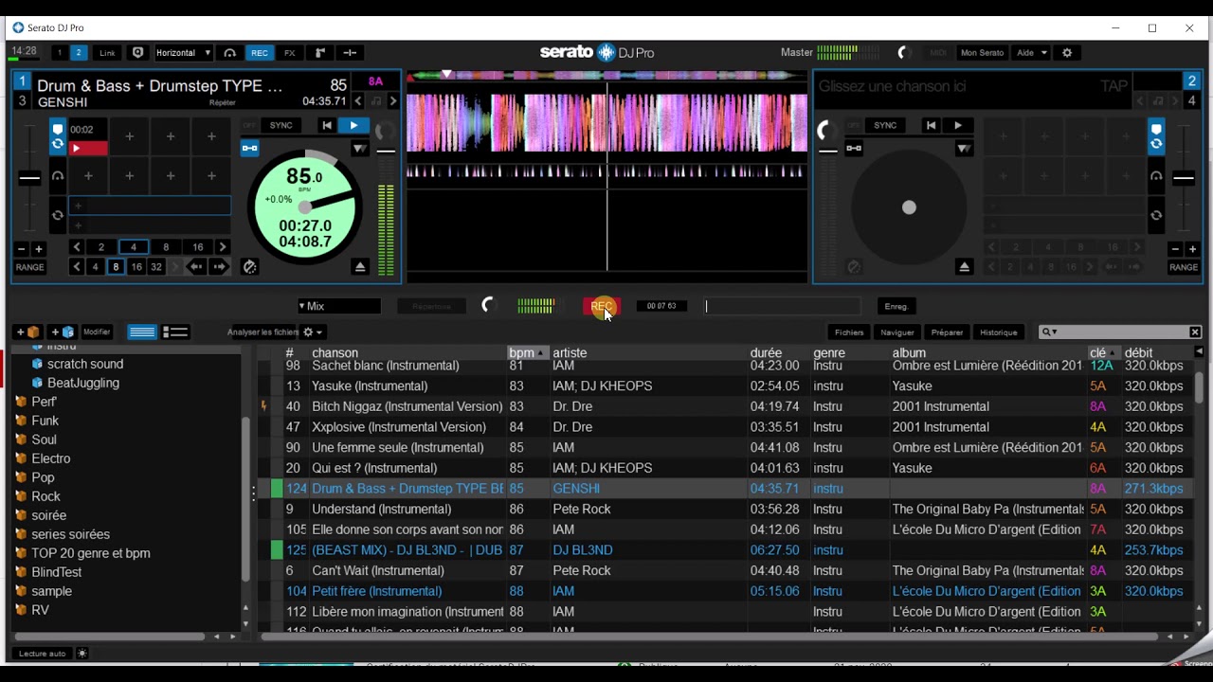Click the beat jump forward arrow on deck 1
The height and width of the screenshot is (682, 1213).
click(x=220, y=267)
